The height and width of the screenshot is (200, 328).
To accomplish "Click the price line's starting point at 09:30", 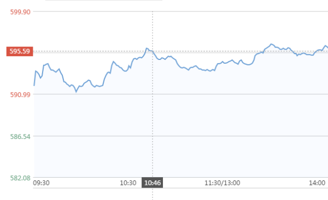I will click(x=34, y=86).
